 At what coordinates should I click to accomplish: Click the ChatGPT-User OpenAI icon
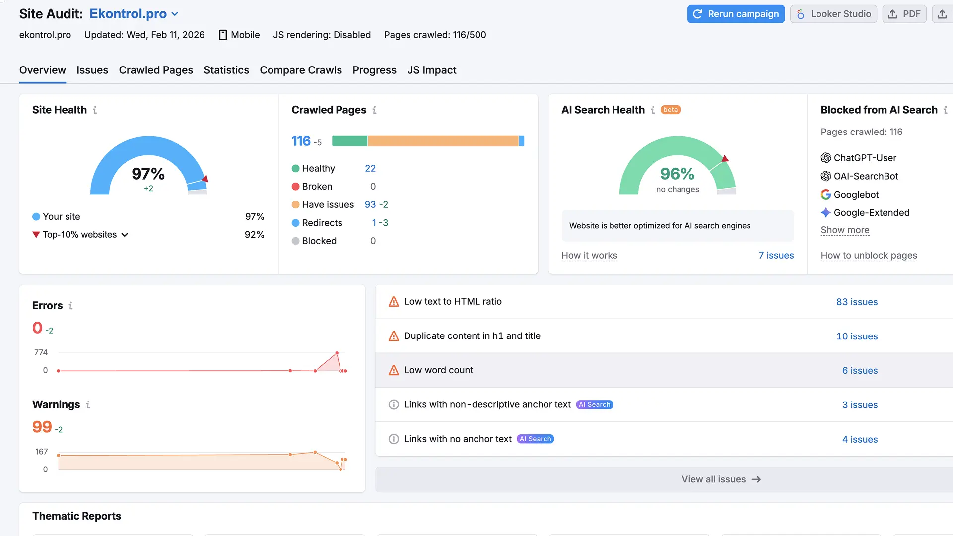[x=825, y=157]
